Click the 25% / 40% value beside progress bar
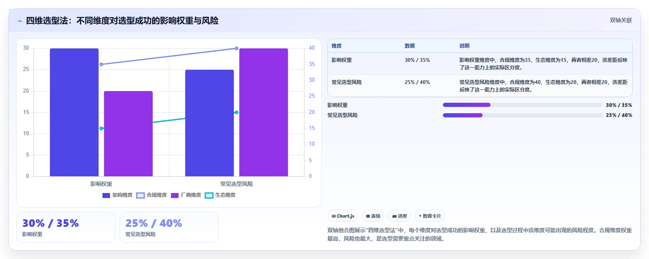649x259 pixels. tap(619, 115)
